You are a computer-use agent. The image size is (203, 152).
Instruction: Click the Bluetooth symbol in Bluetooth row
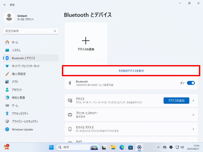[70, 83]
